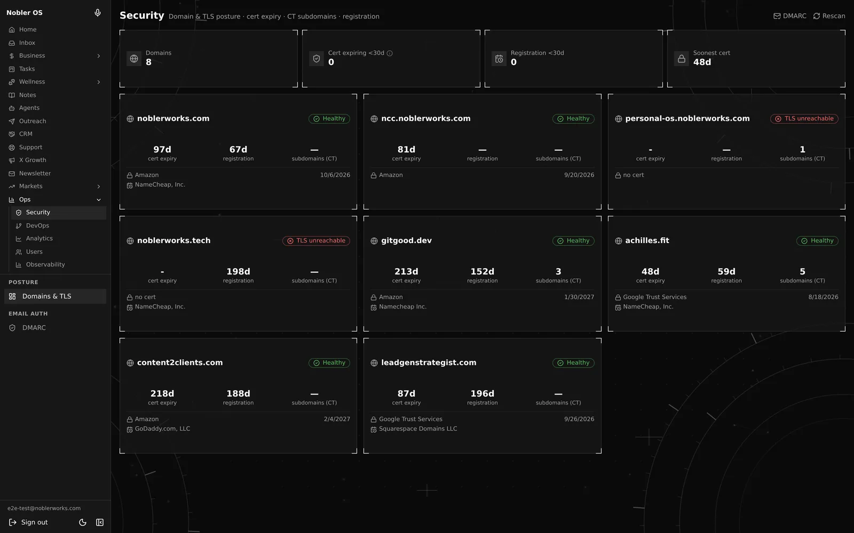Click the lock icon next to Google Trust Services on achilles.fit
Viewport: 854px width, 533px height.
[618, 297]
